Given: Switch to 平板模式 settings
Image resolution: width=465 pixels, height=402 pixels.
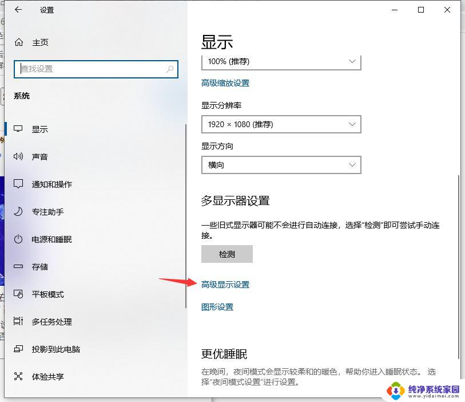Looking at the screenshot, I should click(x=48, y=294).
